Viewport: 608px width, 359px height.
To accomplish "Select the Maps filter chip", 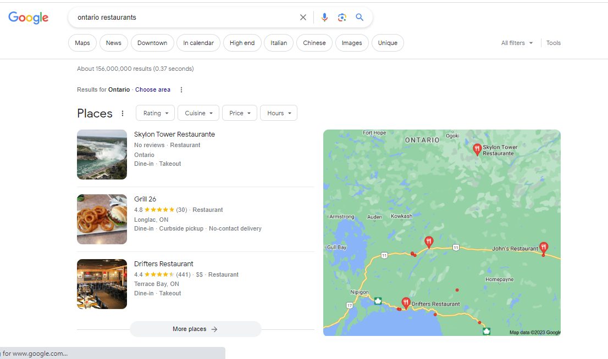I will pyautogui.click(x=82, y=43).
